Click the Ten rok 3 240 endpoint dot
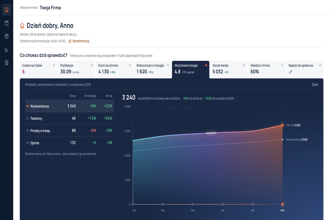This screenshot has height=220, width=330. (x=282, y=125)
